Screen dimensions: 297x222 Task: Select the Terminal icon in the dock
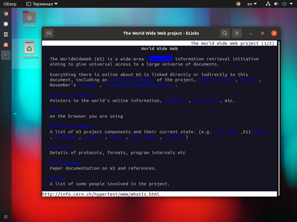coord(6,55)
